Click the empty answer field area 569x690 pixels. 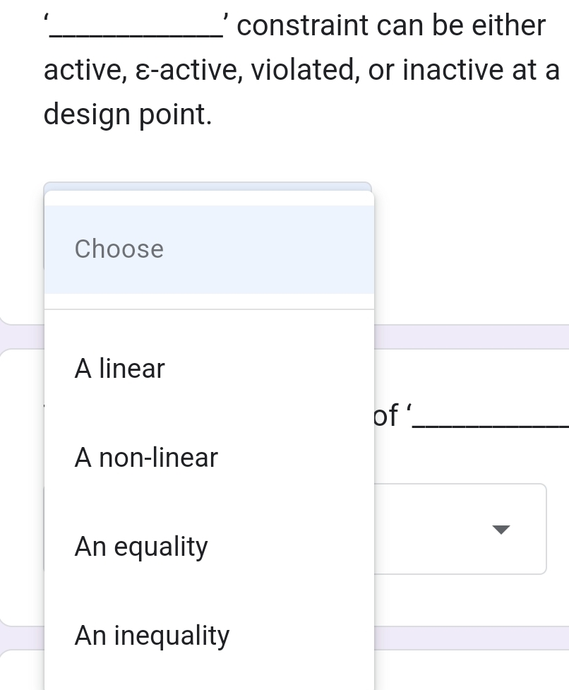(438, 529)
